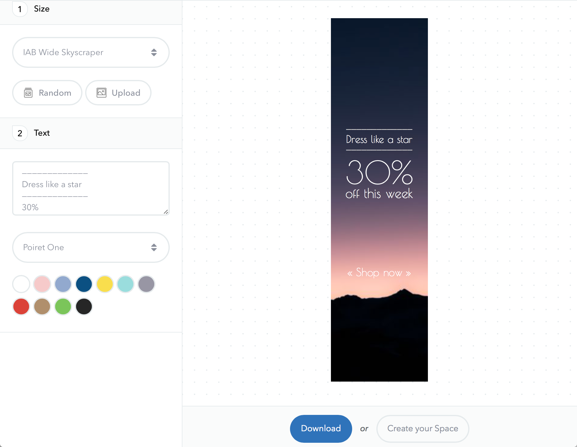Click the banner text input area
Viewport: 577px width, 447px height.
click(x=91, y=188)
